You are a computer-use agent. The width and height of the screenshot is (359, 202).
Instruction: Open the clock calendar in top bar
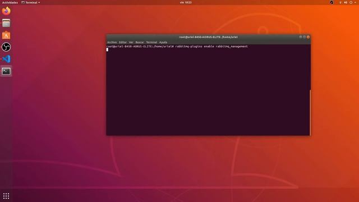186,2
